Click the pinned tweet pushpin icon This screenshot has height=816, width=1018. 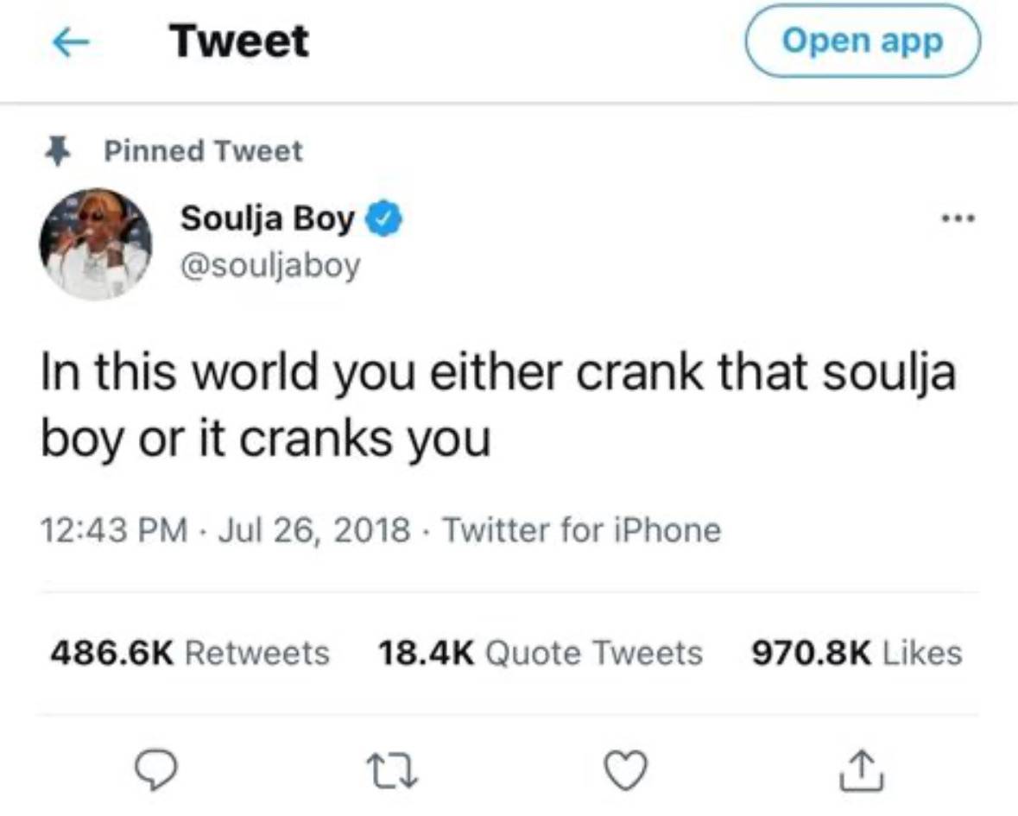pos(57,150)
